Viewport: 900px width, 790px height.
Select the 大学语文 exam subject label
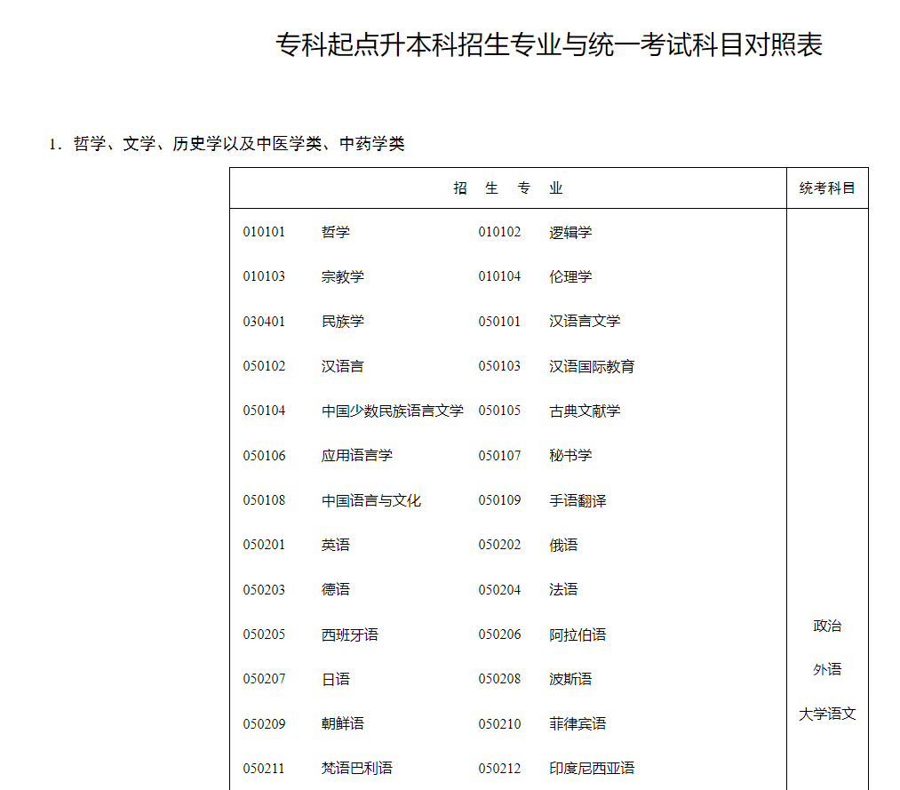[827, 713]
